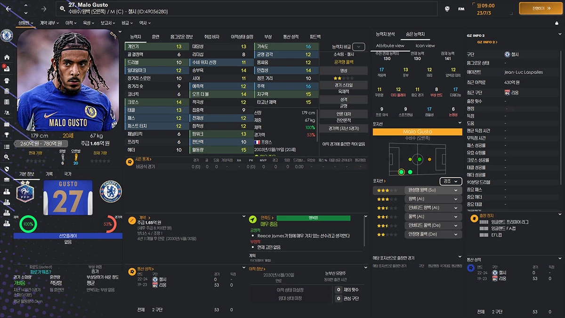Click the globe icon in the top bar
The image size is (565, 318).
446,8
